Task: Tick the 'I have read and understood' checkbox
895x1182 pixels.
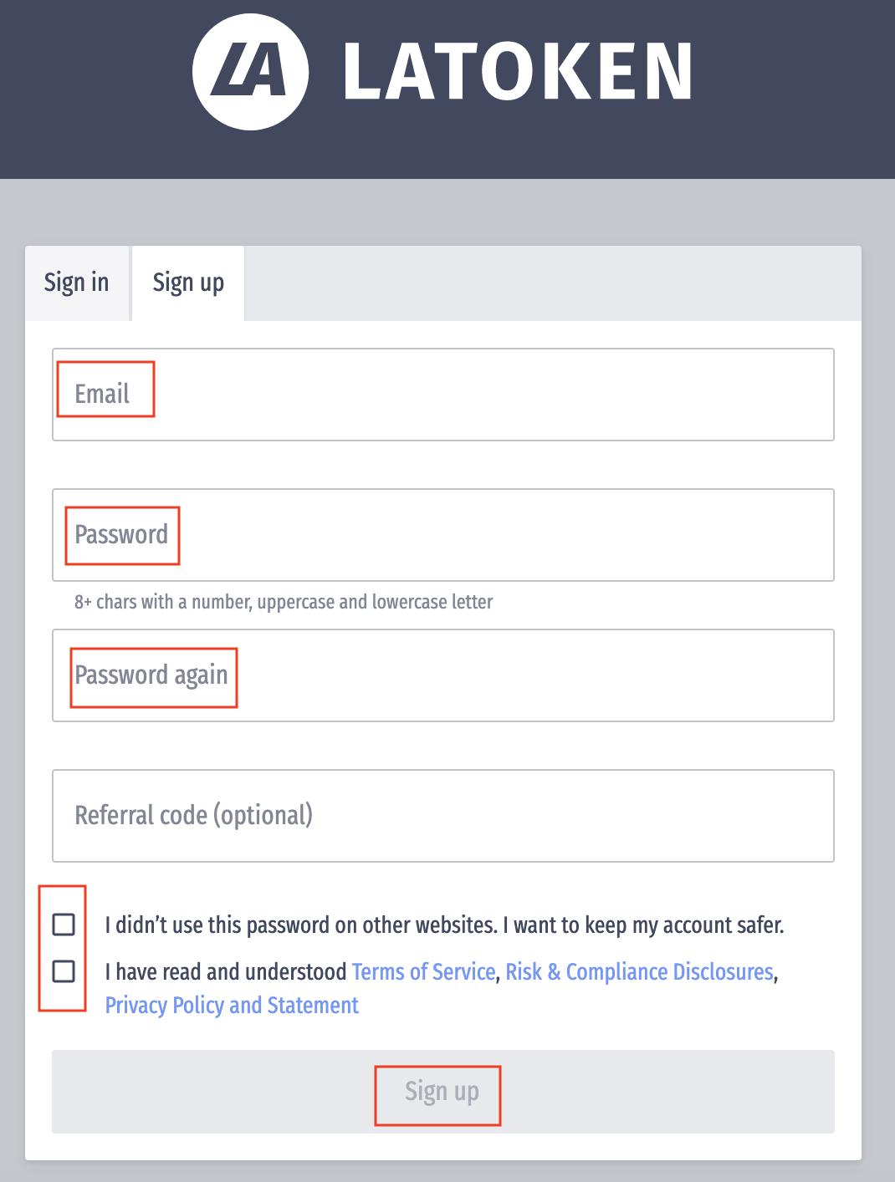Action: point(64,971)
